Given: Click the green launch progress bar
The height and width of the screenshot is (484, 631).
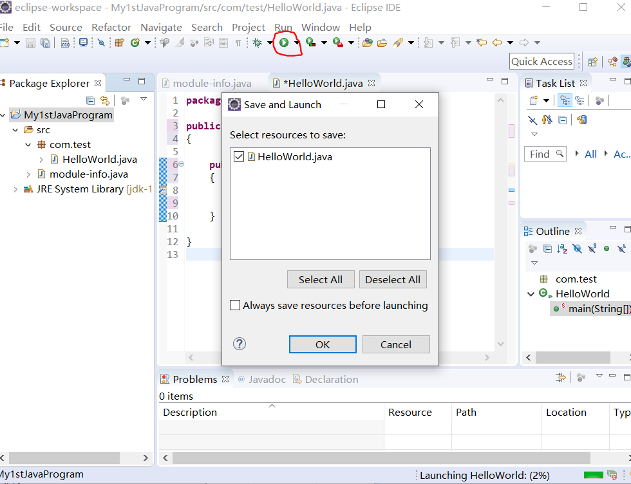Looking at the screenshot, I should click(x=593, y=475).
